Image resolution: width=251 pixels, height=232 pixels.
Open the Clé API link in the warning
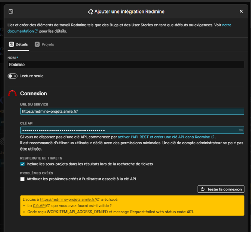coord(39,206)
